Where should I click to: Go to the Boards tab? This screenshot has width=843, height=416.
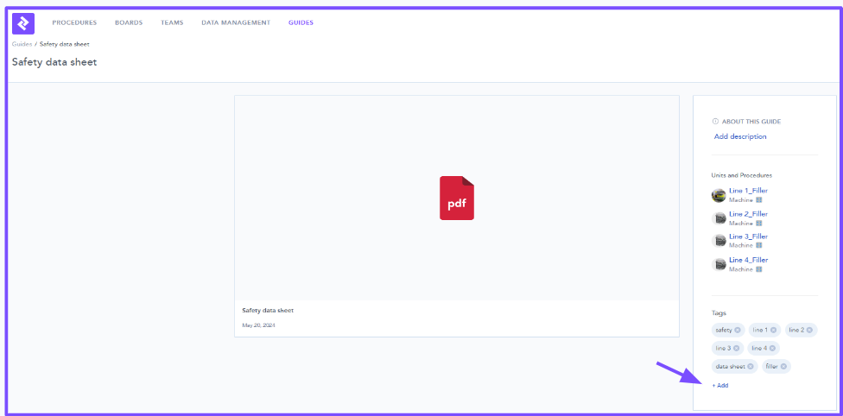[129, 22]
